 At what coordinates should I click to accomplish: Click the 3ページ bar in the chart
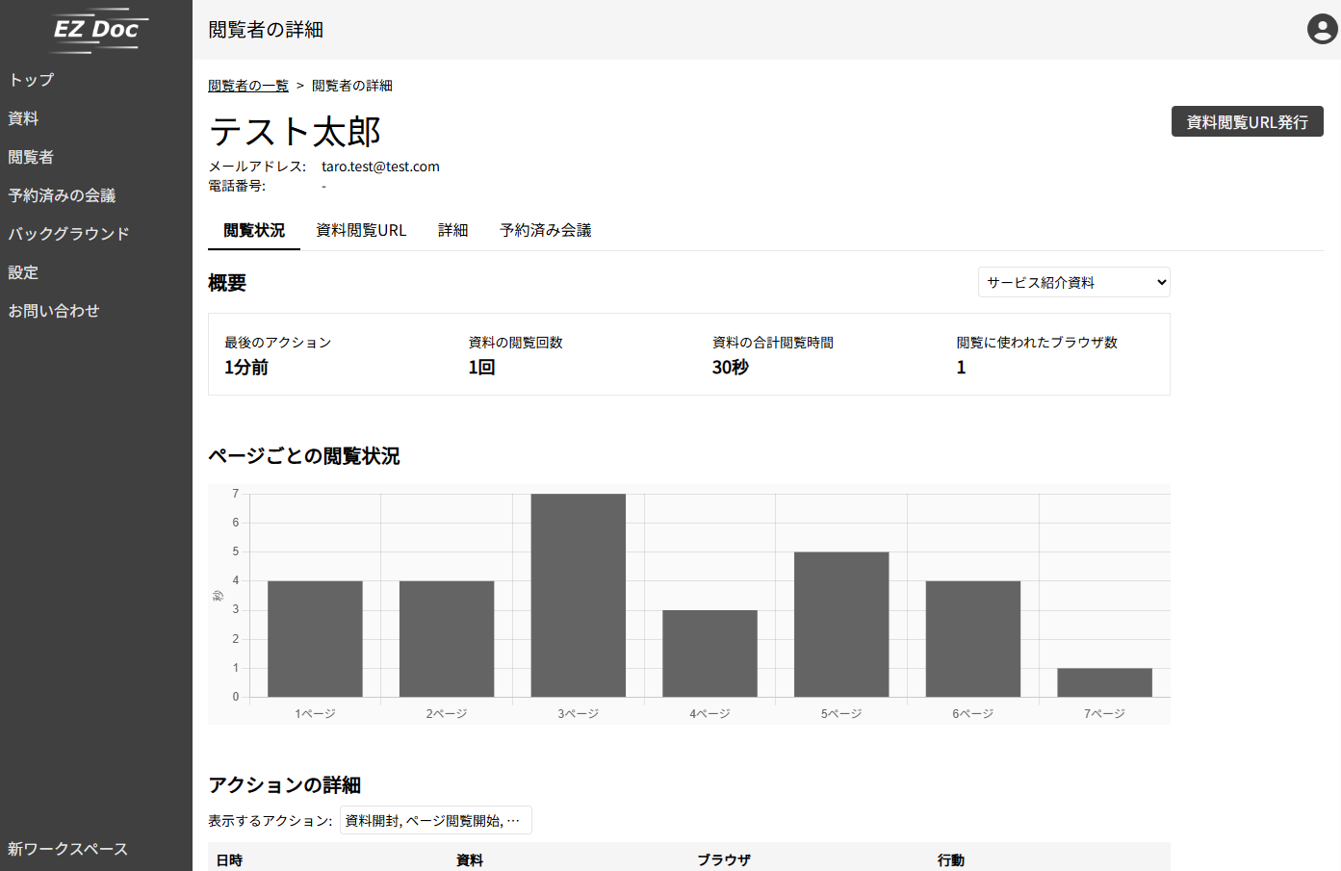click(x=578, y=595)
